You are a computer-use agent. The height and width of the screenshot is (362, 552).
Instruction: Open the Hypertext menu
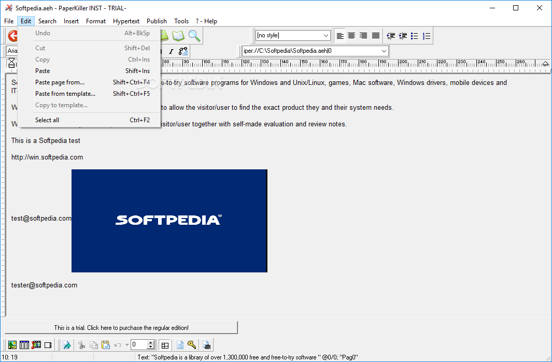point(126,21)
